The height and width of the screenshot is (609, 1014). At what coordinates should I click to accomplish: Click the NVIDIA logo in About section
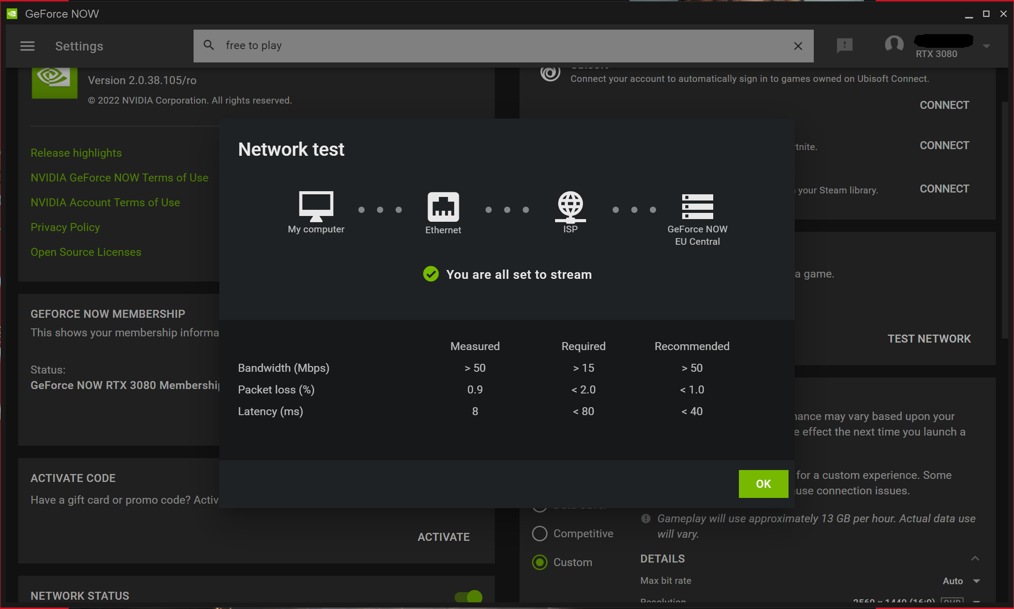pos(54,83)
